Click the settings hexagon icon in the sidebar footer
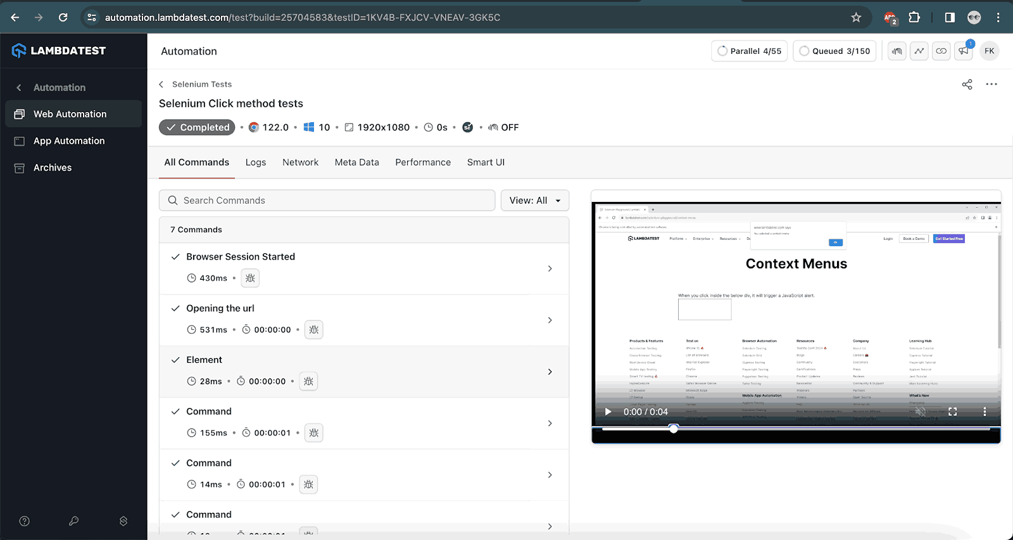This screenshot has height=540, width=1013. (123, 521)
